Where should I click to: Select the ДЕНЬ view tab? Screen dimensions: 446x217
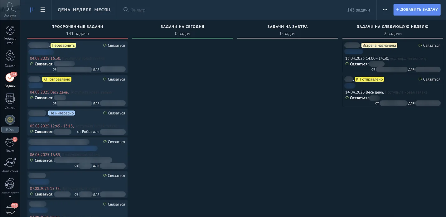pyautogui.click(x=64, y=10)
